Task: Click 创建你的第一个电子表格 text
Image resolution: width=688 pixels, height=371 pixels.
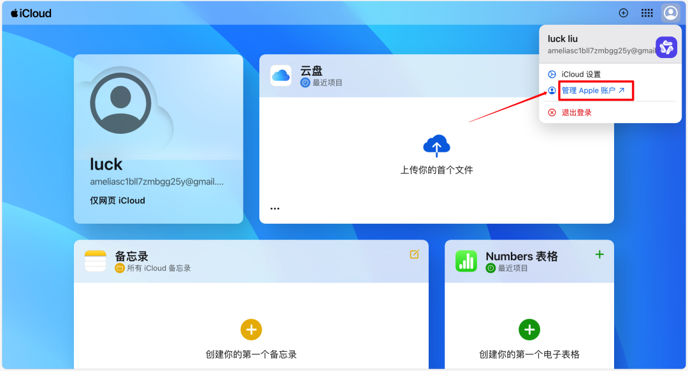Action: [x=529, y=354]
